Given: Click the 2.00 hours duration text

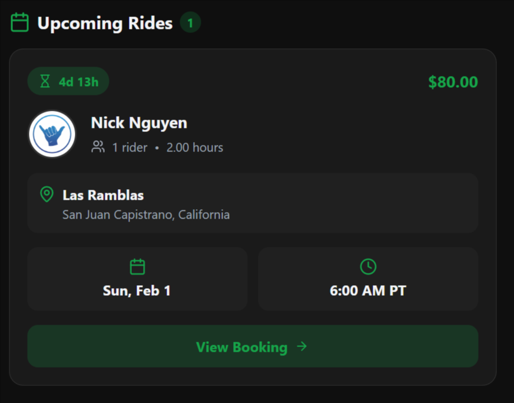Looking at the screenshot, I should [x=194, y=147].
